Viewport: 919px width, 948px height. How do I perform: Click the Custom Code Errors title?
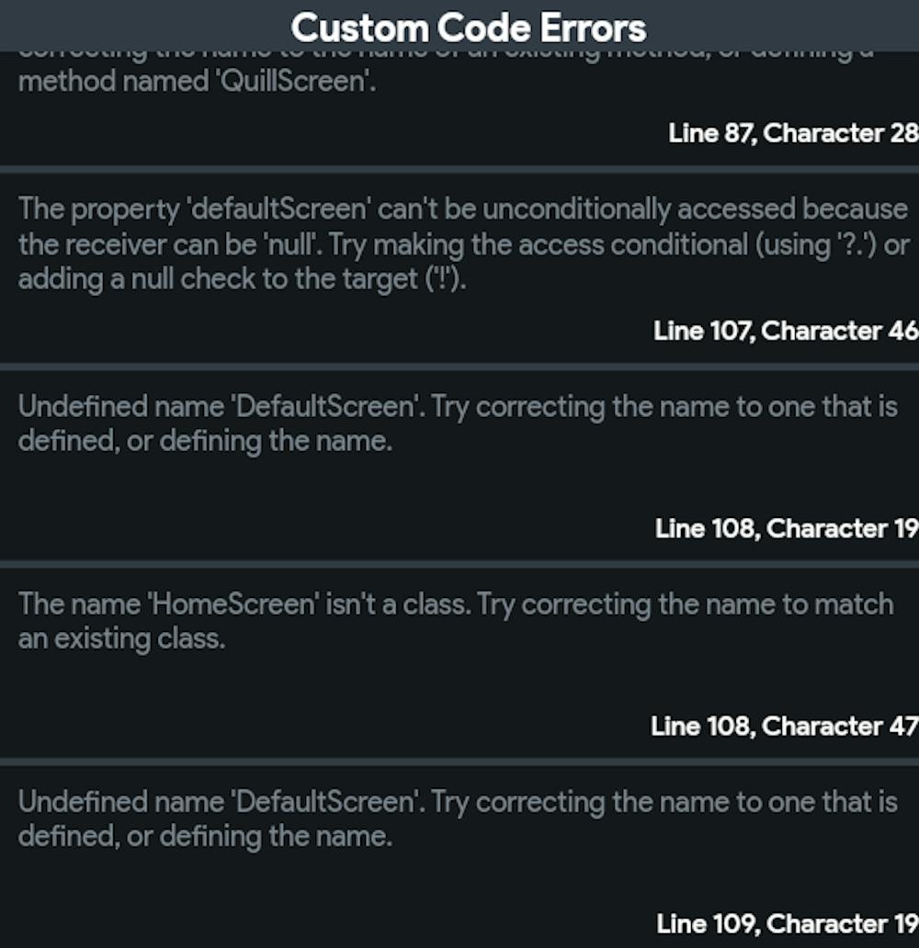[468, 28]
